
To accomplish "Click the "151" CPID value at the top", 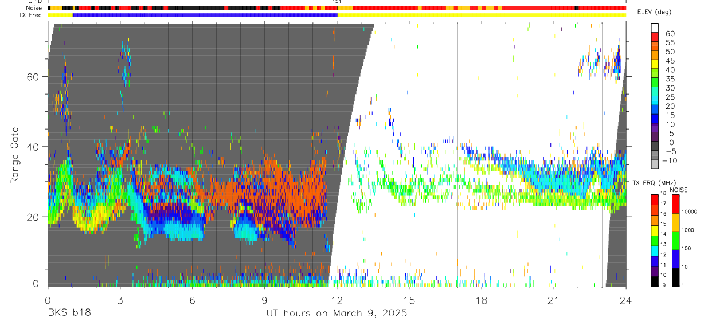I will coord(337,2).
